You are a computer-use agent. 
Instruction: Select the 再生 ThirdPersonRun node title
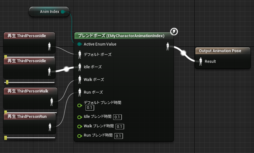point(30,116)
